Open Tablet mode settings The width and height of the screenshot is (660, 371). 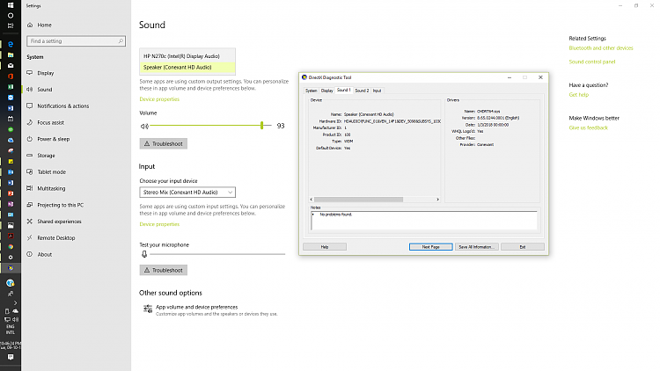[51, 171]
